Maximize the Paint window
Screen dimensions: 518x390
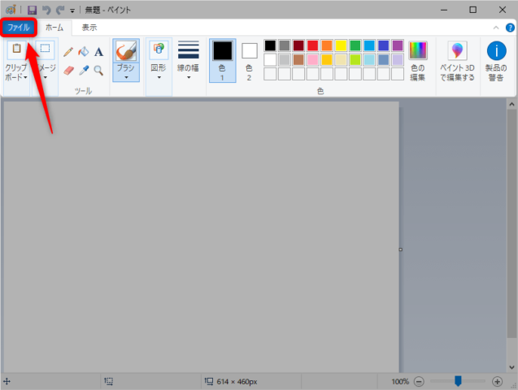(x=473, y=10)
